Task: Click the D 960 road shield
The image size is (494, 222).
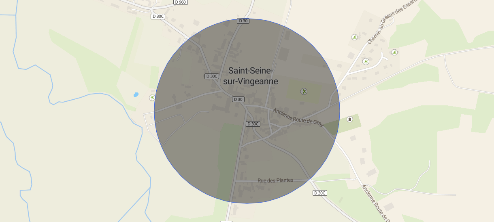Action: click(181, 2)
